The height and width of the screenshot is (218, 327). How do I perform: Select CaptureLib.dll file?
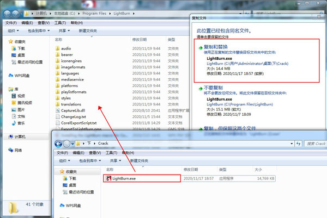point(73,110)
